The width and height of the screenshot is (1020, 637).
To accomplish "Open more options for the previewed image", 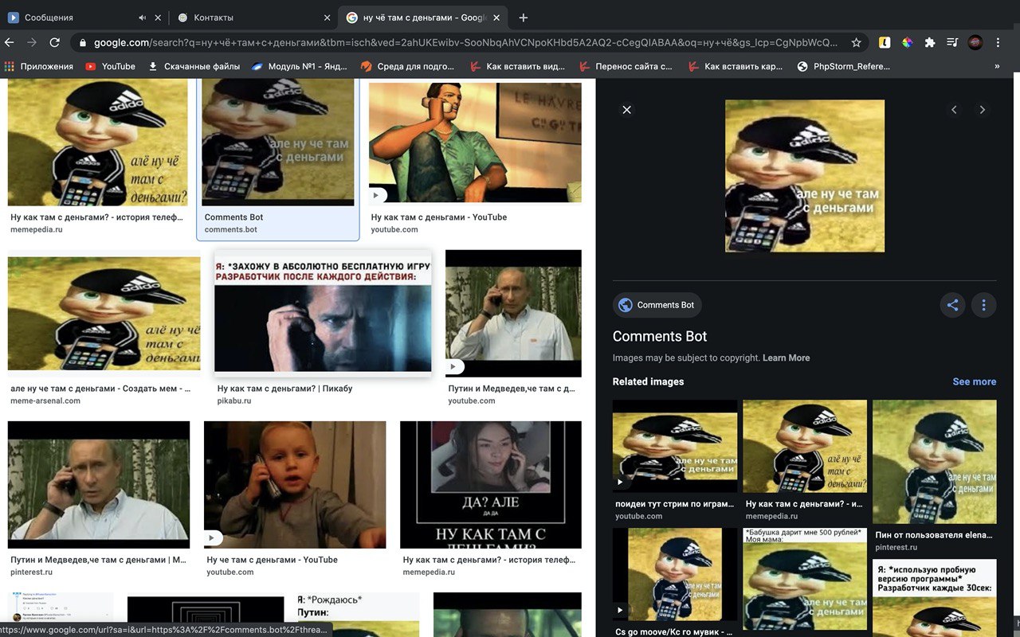I will pyautogui.click(x=984, y=305).
